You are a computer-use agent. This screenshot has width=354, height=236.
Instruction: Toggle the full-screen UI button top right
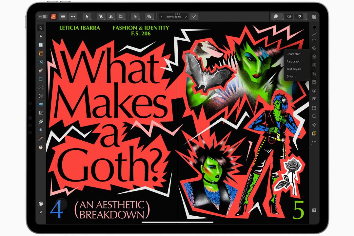pos(314,17)
